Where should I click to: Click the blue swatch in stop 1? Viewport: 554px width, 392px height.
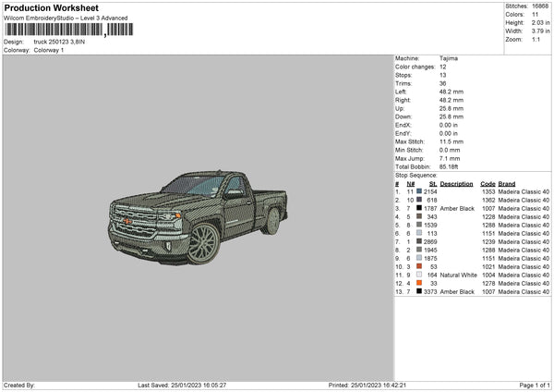coord(420,191)
